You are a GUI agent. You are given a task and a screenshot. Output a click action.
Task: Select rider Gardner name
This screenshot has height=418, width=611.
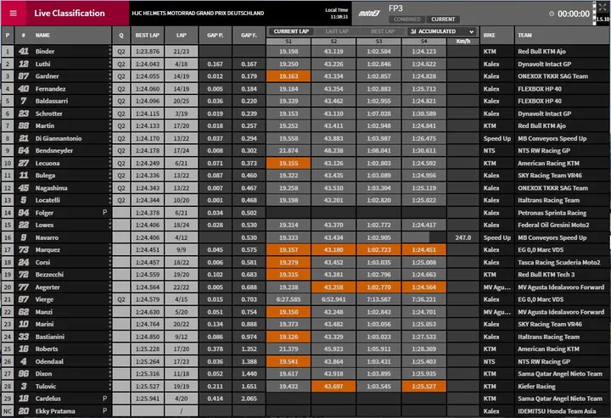(x=48, y=76)
